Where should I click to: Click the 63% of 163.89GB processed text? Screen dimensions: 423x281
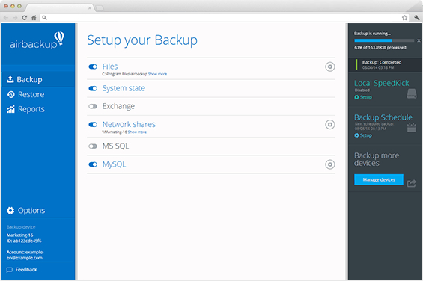click(380, 47)
